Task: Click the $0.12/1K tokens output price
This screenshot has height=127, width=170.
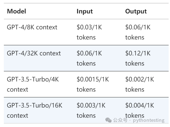Action: click(x=138, y=58)
